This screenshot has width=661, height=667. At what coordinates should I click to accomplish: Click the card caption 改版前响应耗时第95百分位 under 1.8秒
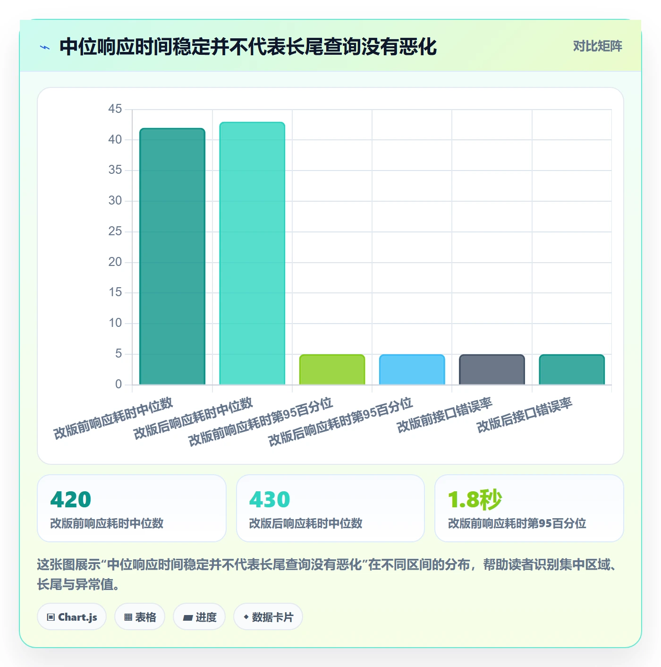pyautogui.click(x=517, y=523)
